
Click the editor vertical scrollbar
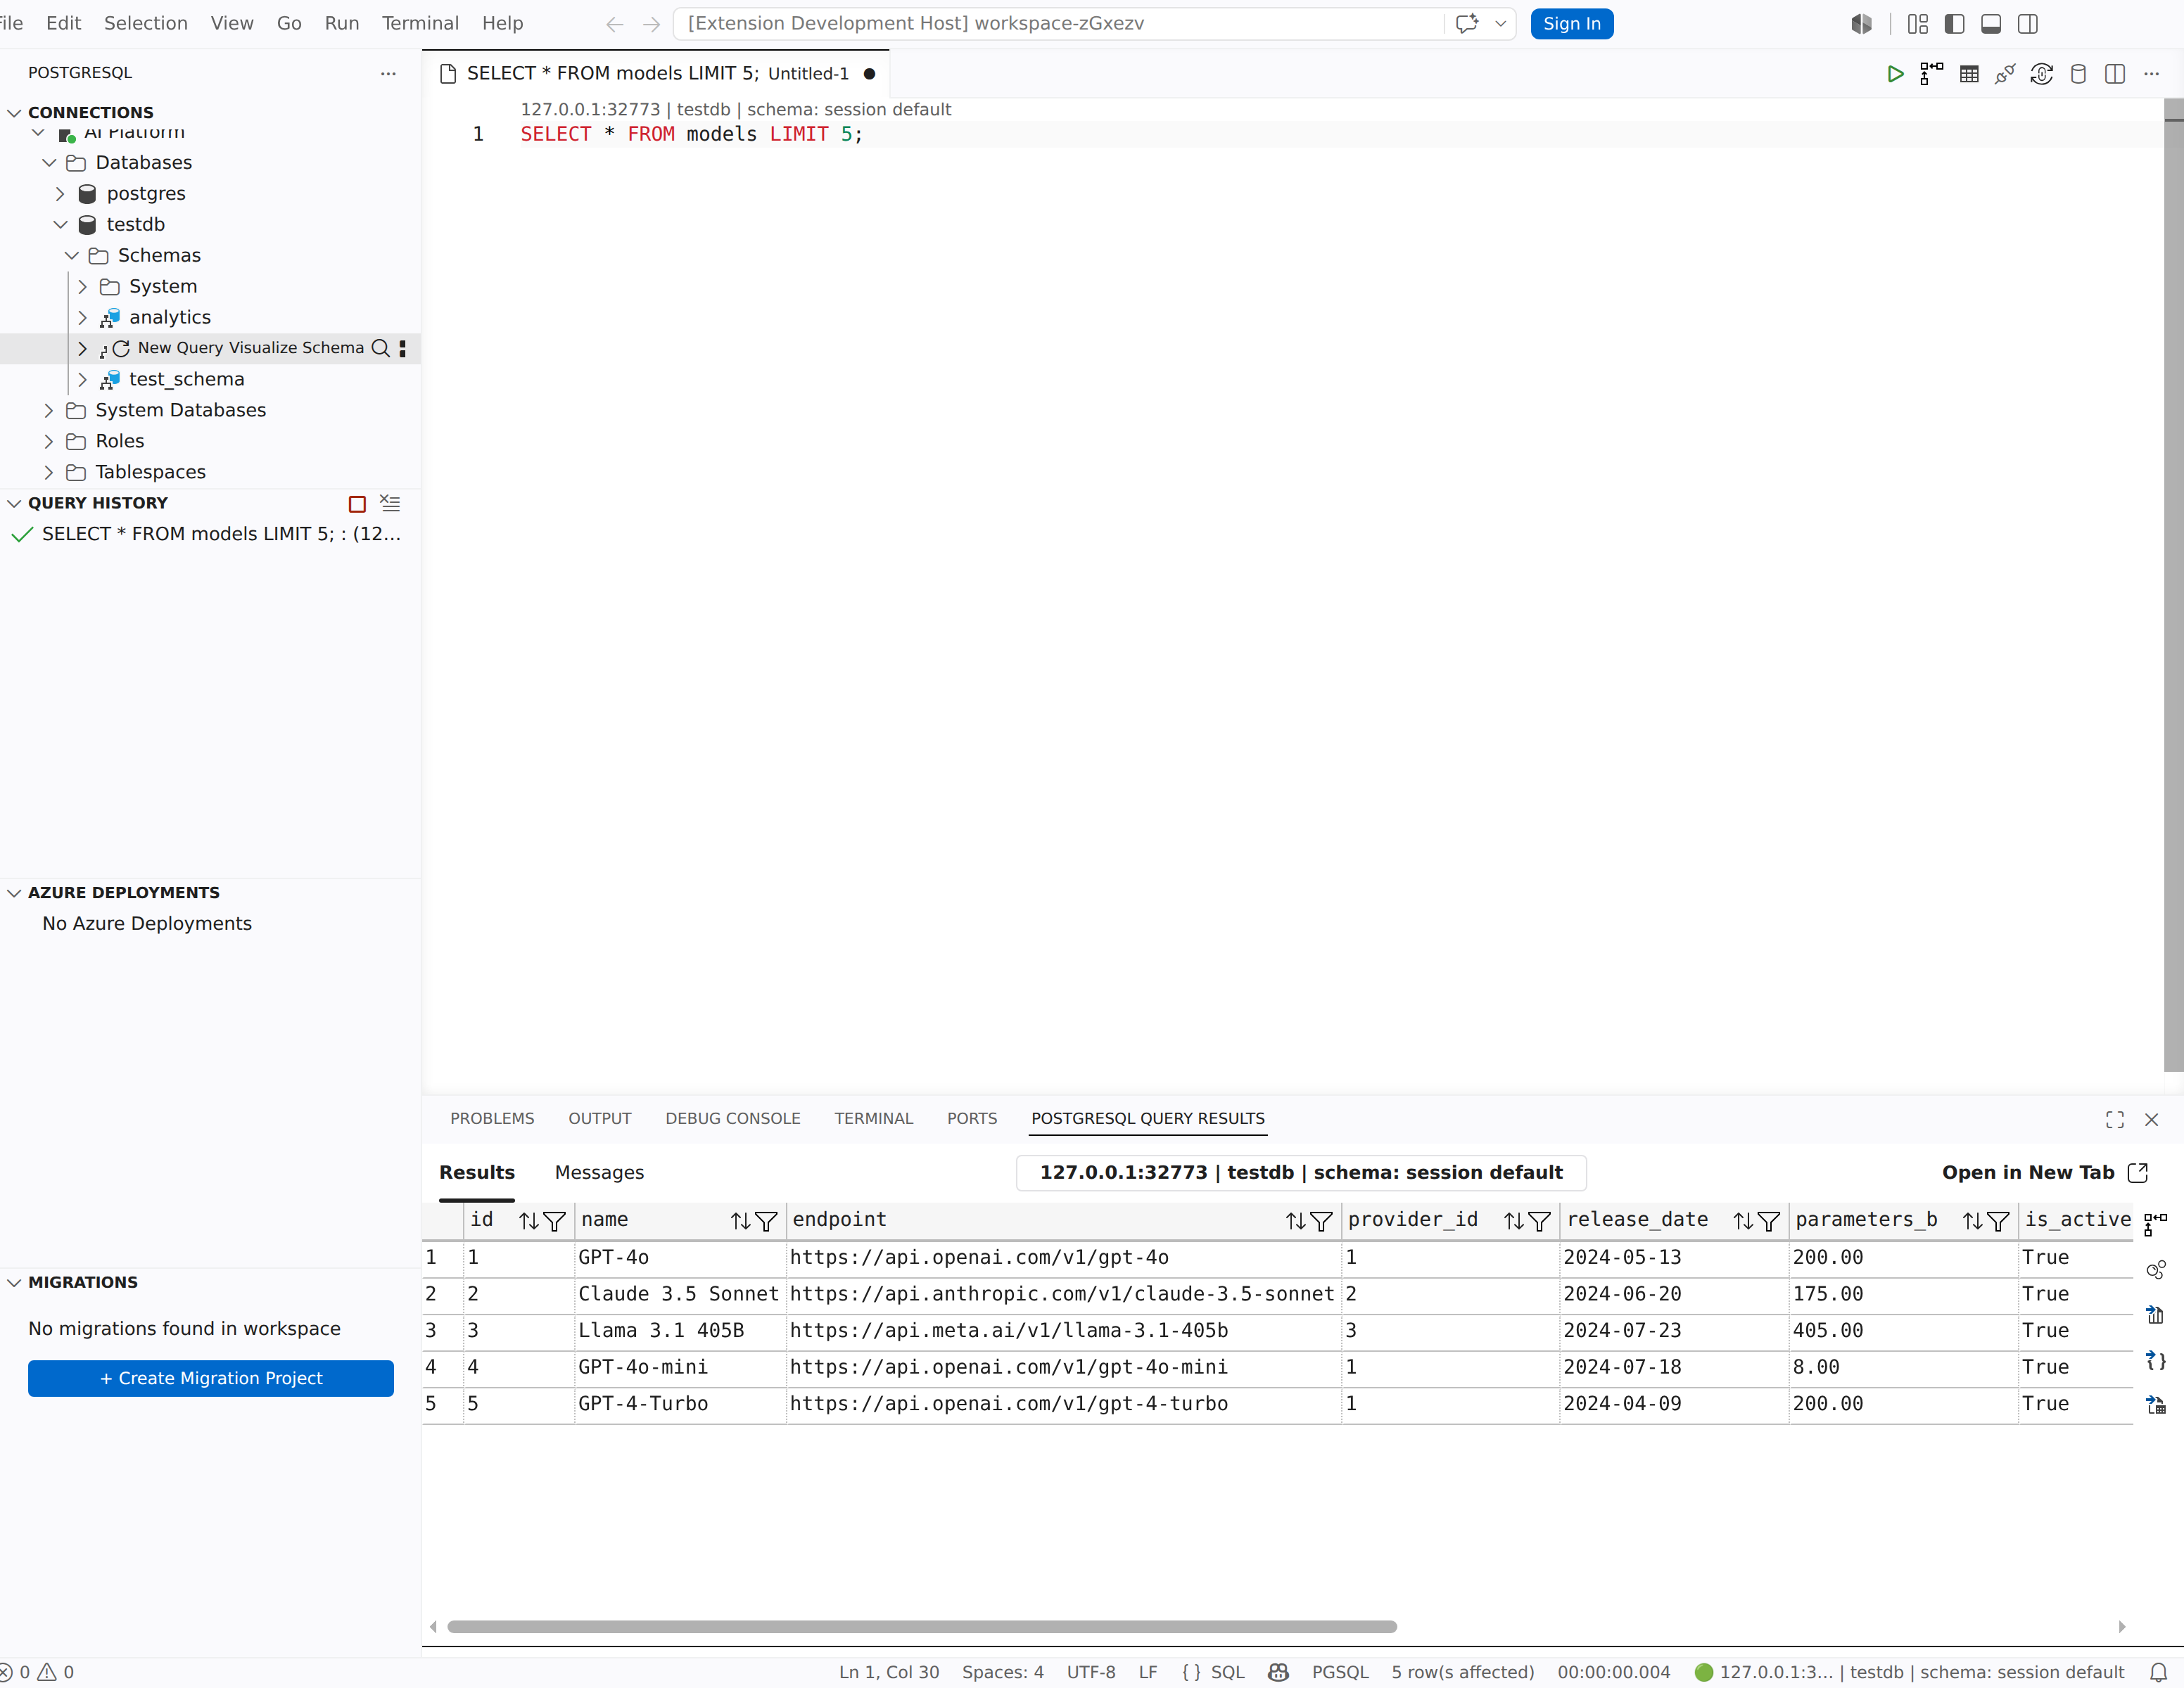[2173, 584]
